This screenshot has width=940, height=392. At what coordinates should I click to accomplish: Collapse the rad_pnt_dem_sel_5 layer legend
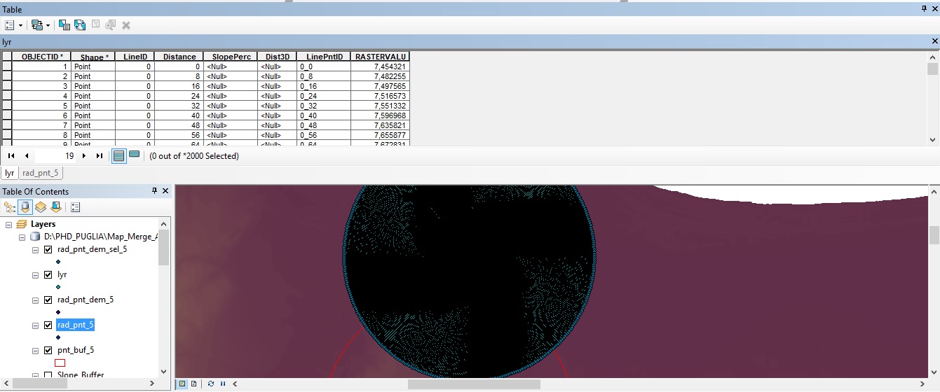36,249
